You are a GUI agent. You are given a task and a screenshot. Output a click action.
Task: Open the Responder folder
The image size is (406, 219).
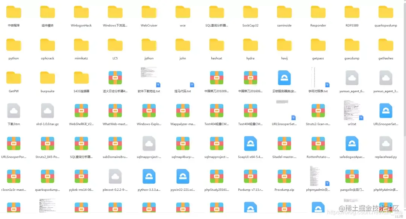click(318, 12)
